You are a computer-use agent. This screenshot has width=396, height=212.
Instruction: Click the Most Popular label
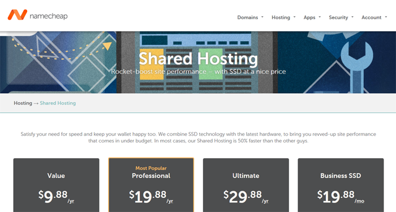pyautogui.click(x=151, y=168)
